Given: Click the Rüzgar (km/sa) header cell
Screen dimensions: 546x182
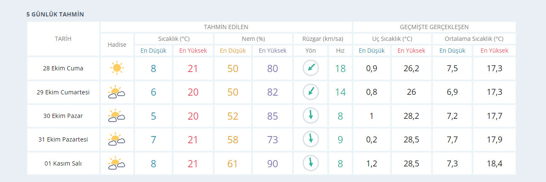Looking at the screenshot, I should (323, 39).
